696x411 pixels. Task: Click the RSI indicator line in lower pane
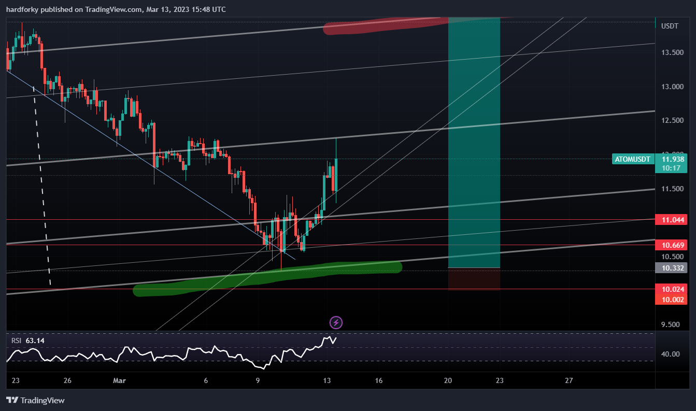(171, 353)
